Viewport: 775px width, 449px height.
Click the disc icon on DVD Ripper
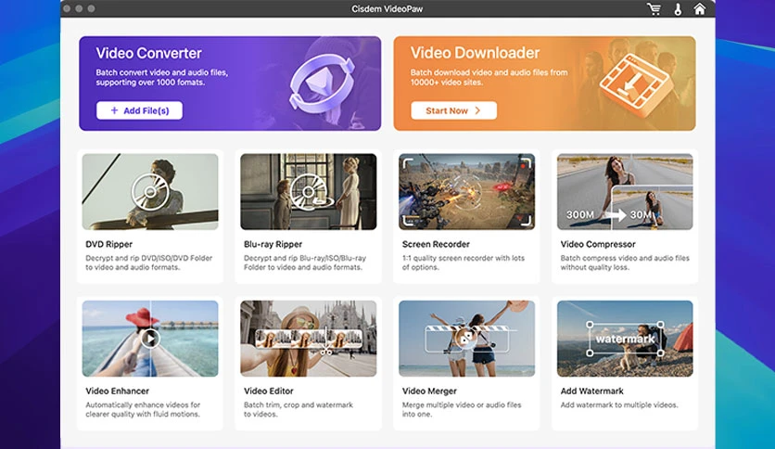pos(150,192)
